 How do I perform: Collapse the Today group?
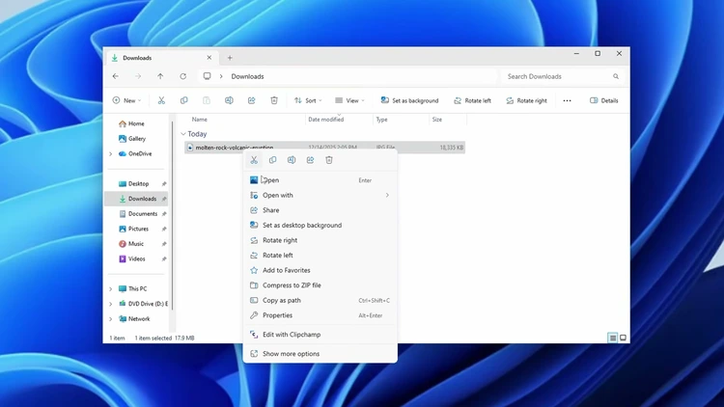click(183, 134)
